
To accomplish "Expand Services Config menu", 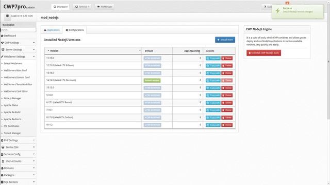I will tap(18, 154).
